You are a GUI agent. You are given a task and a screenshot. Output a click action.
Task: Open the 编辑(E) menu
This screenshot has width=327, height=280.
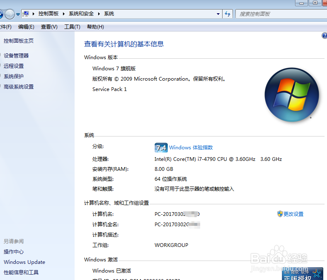(26, 27)
